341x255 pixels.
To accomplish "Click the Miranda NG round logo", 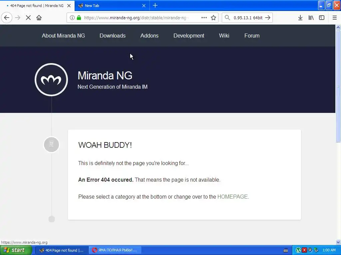I will 51,80.
